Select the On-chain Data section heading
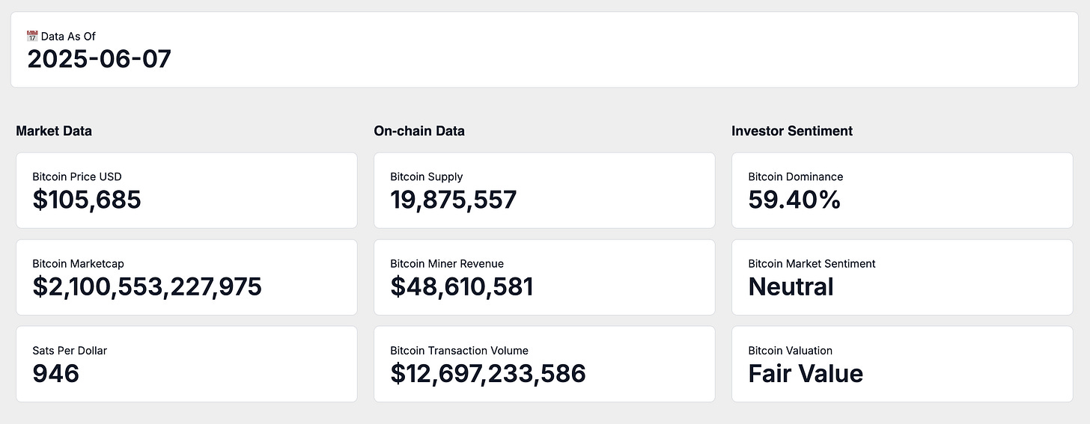Viewport: 1090px width, 424px height. tap(419, 131)
